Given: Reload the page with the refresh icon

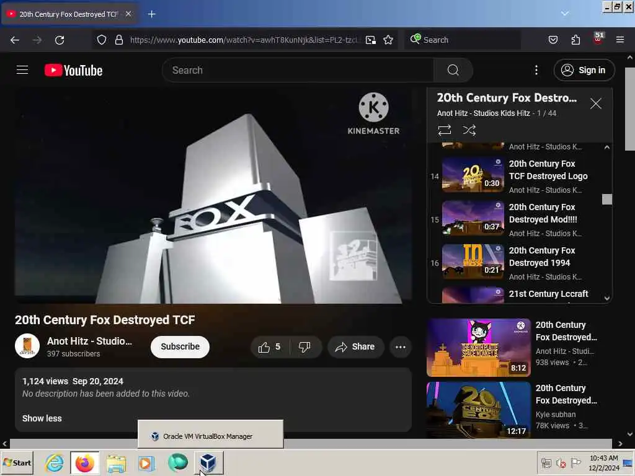Looking at the screenshot, I should pyautogui.click(x=60, y=40).
